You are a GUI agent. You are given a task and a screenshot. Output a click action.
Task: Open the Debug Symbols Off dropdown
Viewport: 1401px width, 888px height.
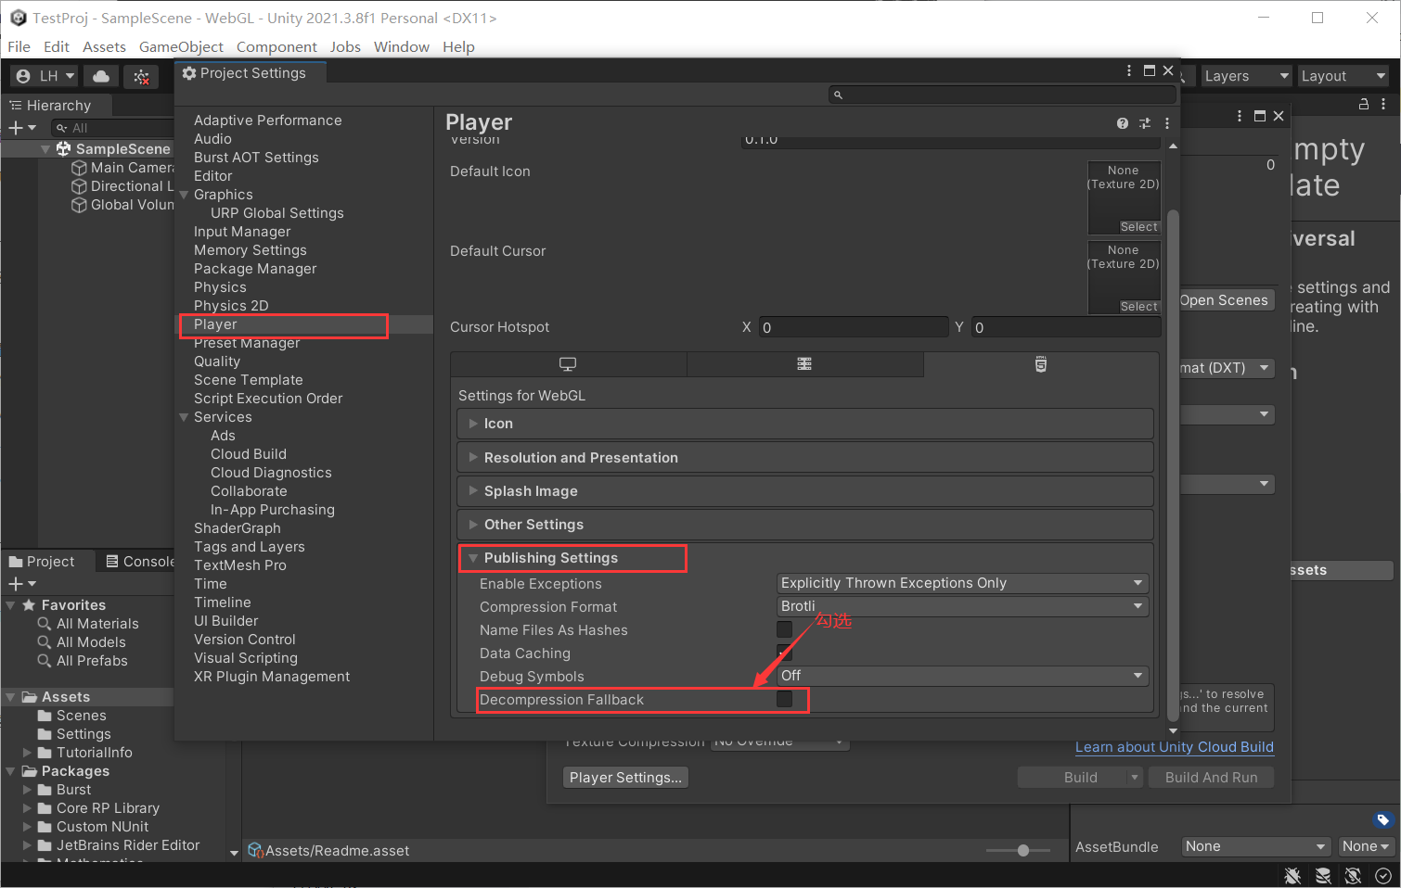[962, 676]
